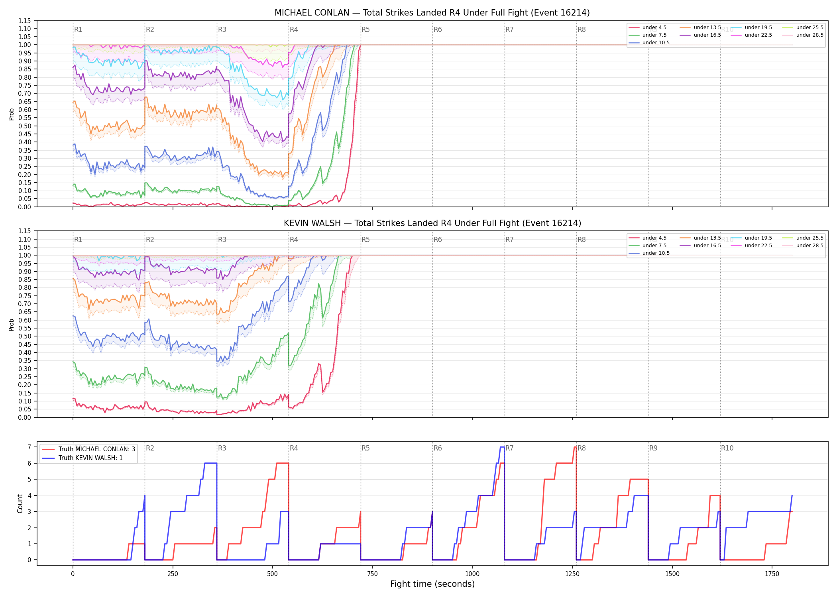Click the 250 tick on the x-axis

pos(173,574)
